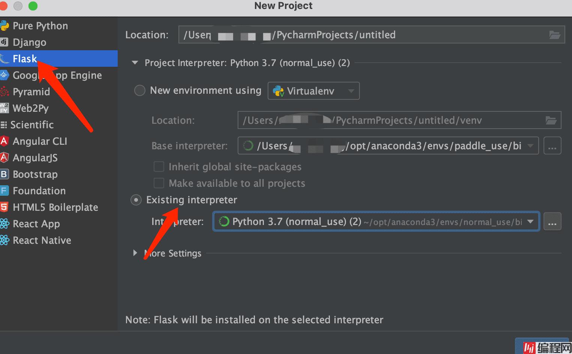Click the React Native icon
This screenshot has width=572, height=354.
[4, 240]
